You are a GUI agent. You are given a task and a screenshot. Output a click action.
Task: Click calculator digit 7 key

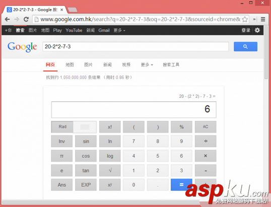click(x=133, y=141)
